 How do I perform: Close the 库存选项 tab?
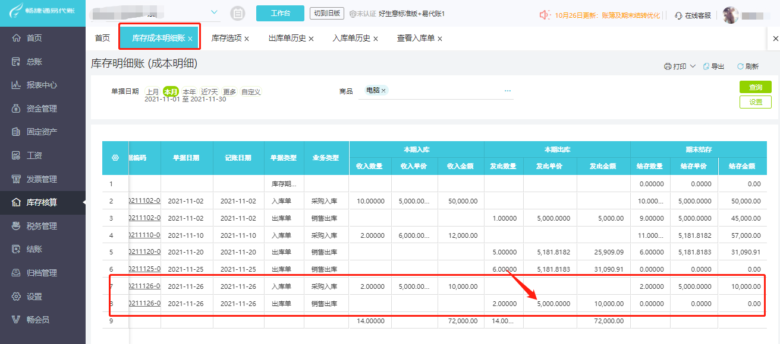pyautogui.click(x=247, y=39)
